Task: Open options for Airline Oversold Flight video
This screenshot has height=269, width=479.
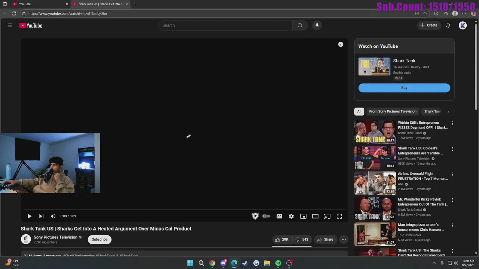Action: 452,174
